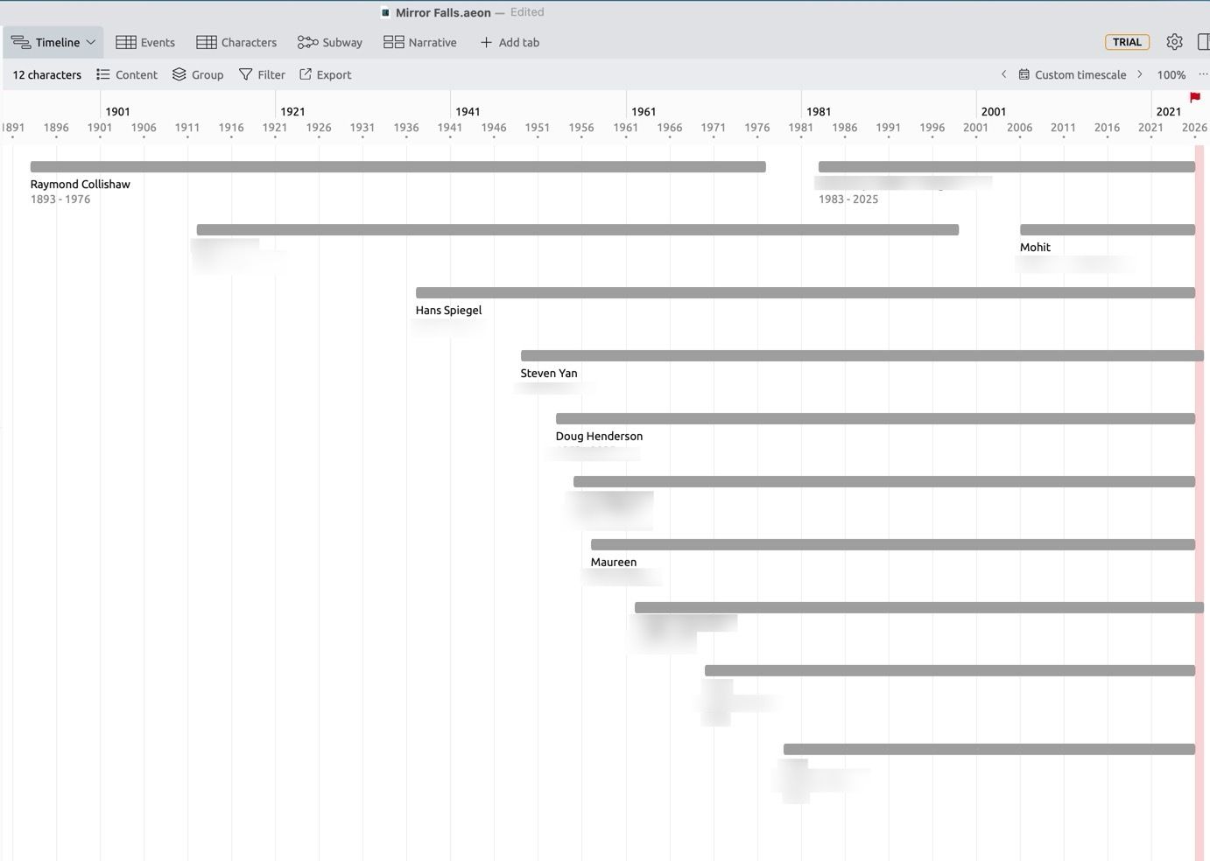Select Raymond Collishaw's timeline bar
1210x861 pixels.
click(x=397, y=166)
